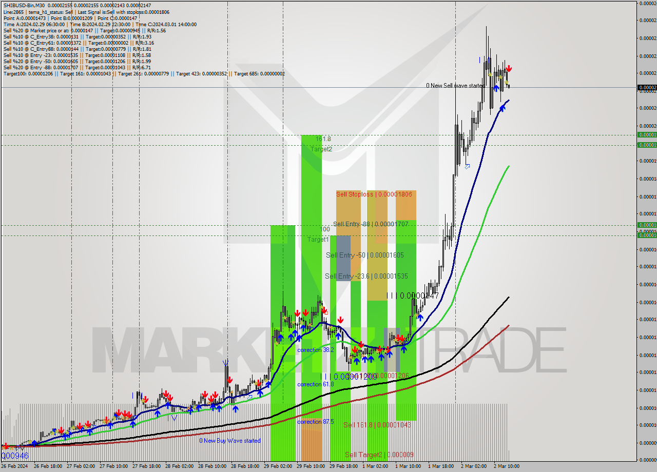The width and height of the screenshot is (657, 472).
Task: Click the 'Target1' label on the chart
Action: click(318, 240)
